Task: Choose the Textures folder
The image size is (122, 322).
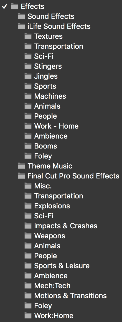Action: tap(48, 36)
